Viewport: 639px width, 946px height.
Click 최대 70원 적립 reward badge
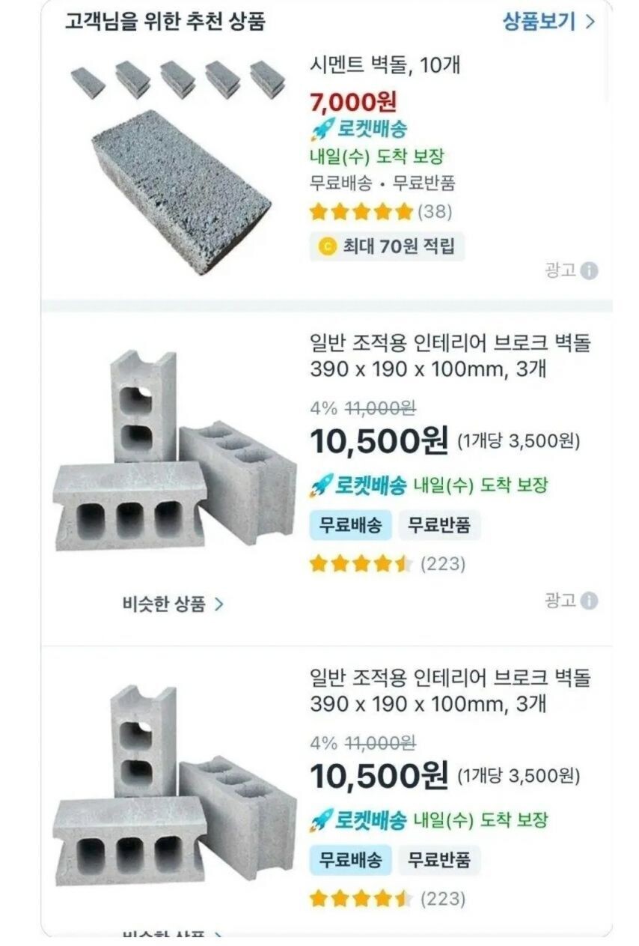coord(388,246)
